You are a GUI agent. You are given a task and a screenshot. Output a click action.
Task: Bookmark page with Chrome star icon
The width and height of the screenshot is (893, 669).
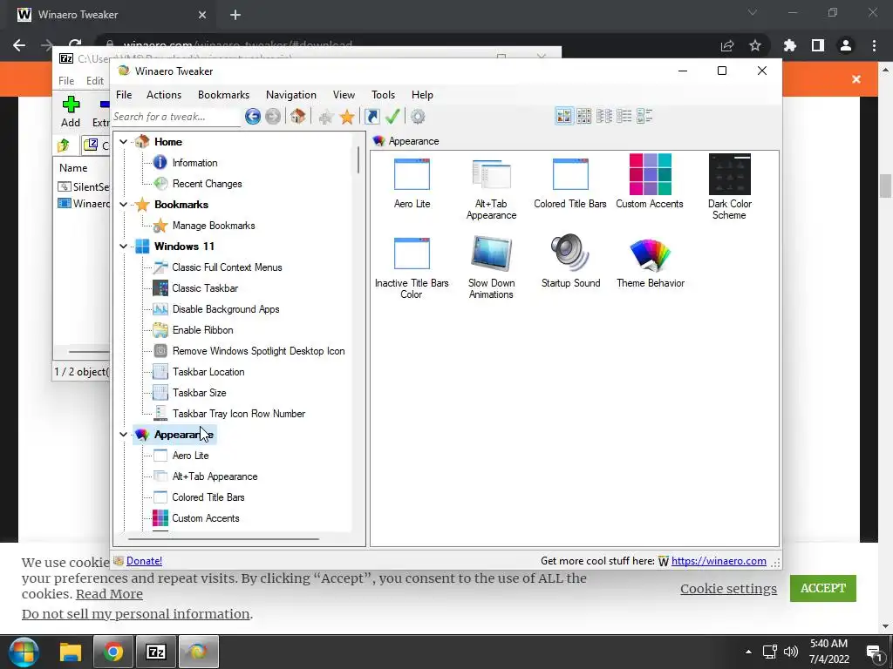click(755, 45)
